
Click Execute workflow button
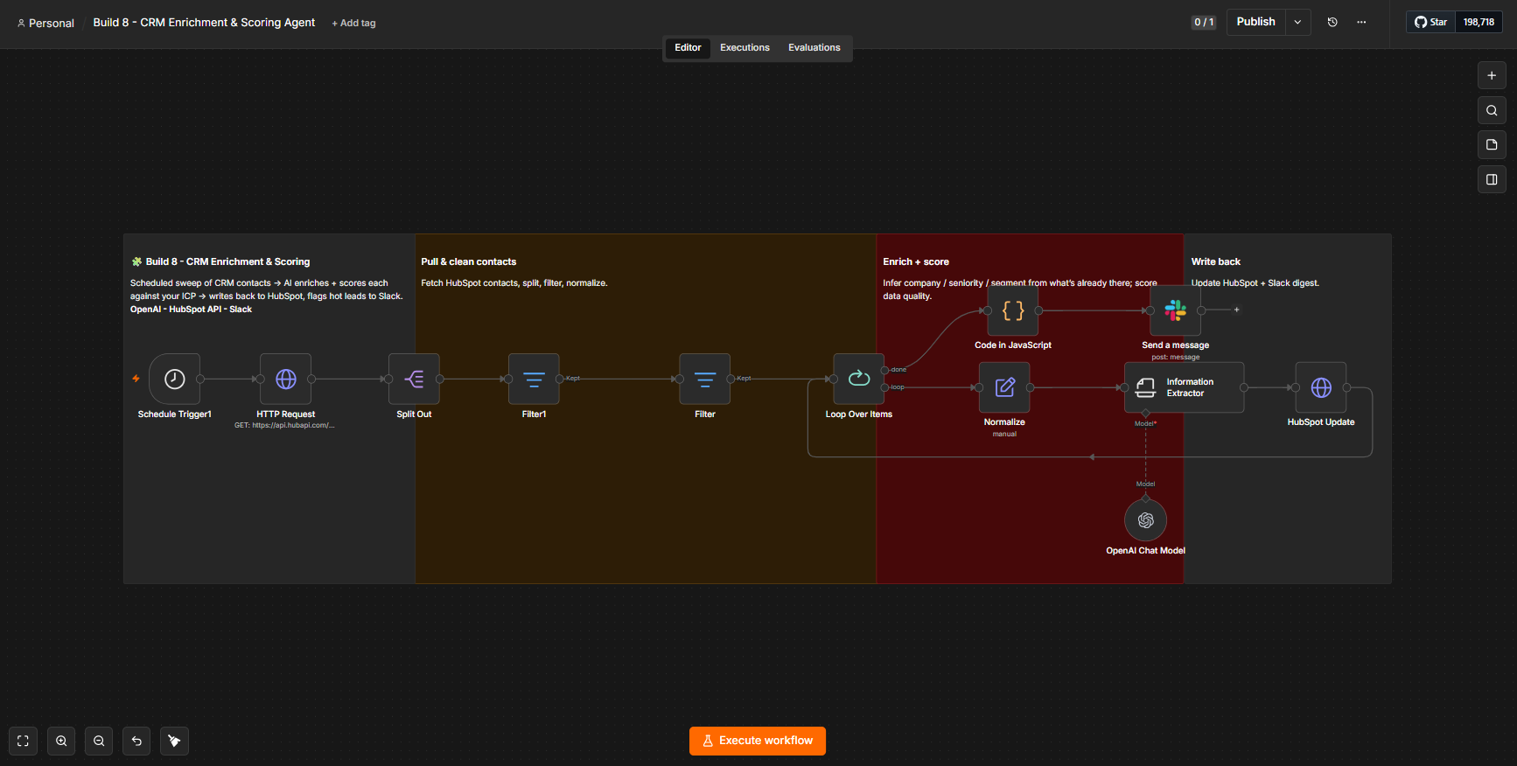(x=758, y=741)
